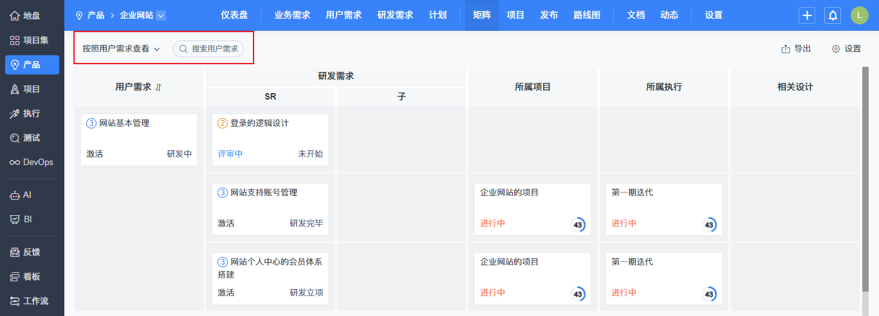The height and width of the screenshot is (316, 879).
Task: Open the notification bell
Action: 833,15
